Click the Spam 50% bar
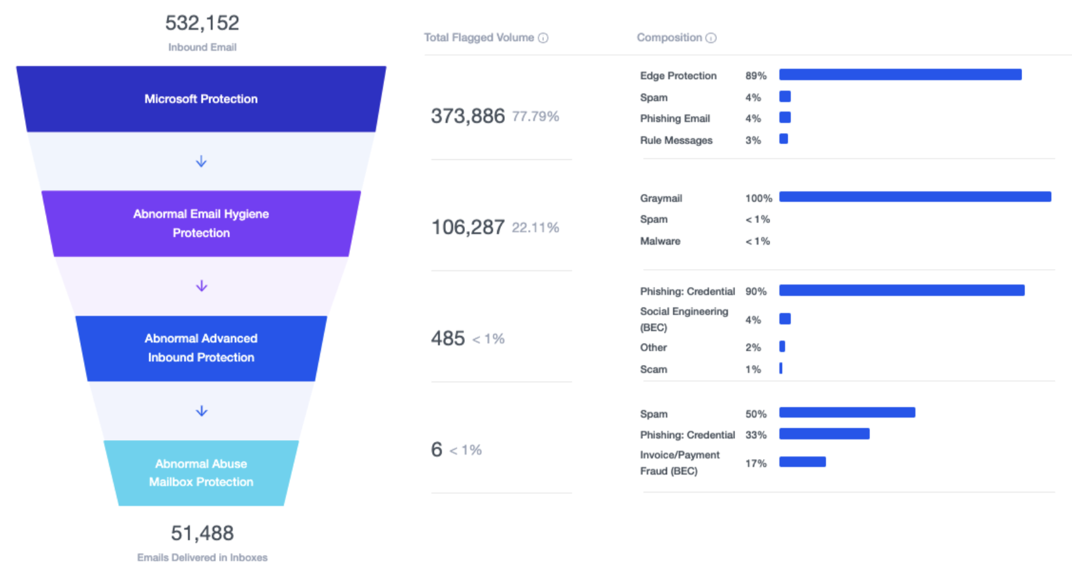1072x579 pixels. click(x=847, y=413)
